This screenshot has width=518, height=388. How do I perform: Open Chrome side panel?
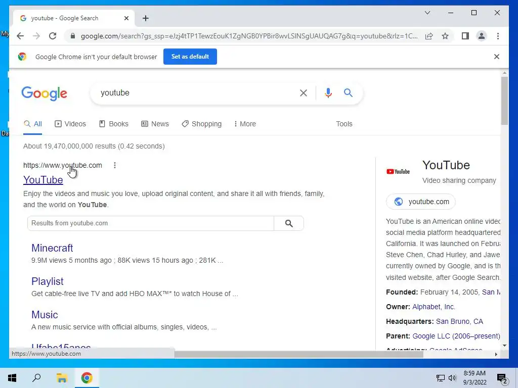click(465, 36)
